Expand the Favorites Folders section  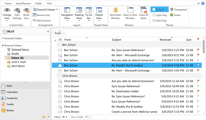point(3,38)
